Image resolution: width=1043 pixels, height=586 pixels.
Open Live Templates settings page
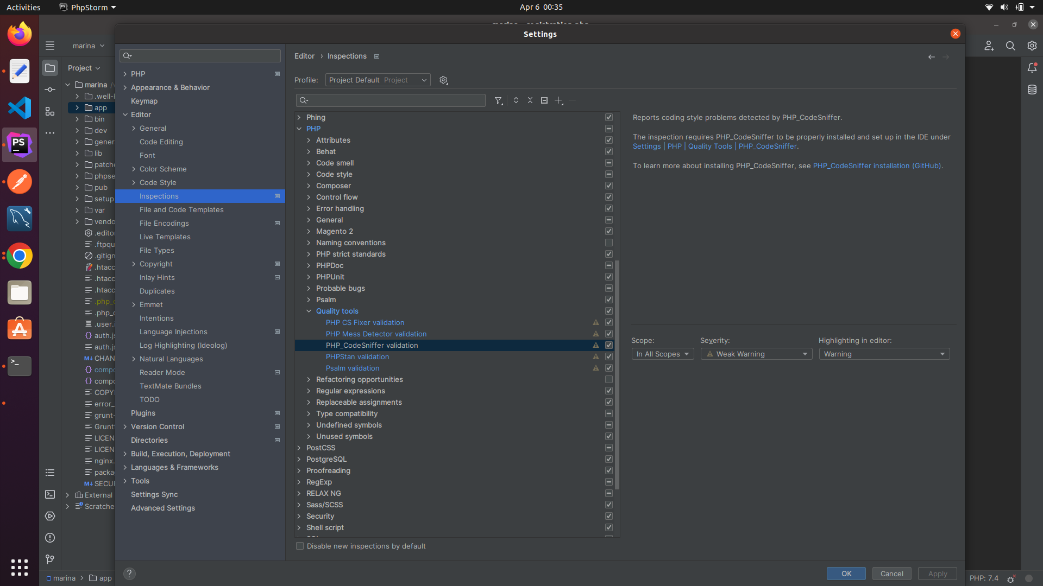click(x=165, y=237)
